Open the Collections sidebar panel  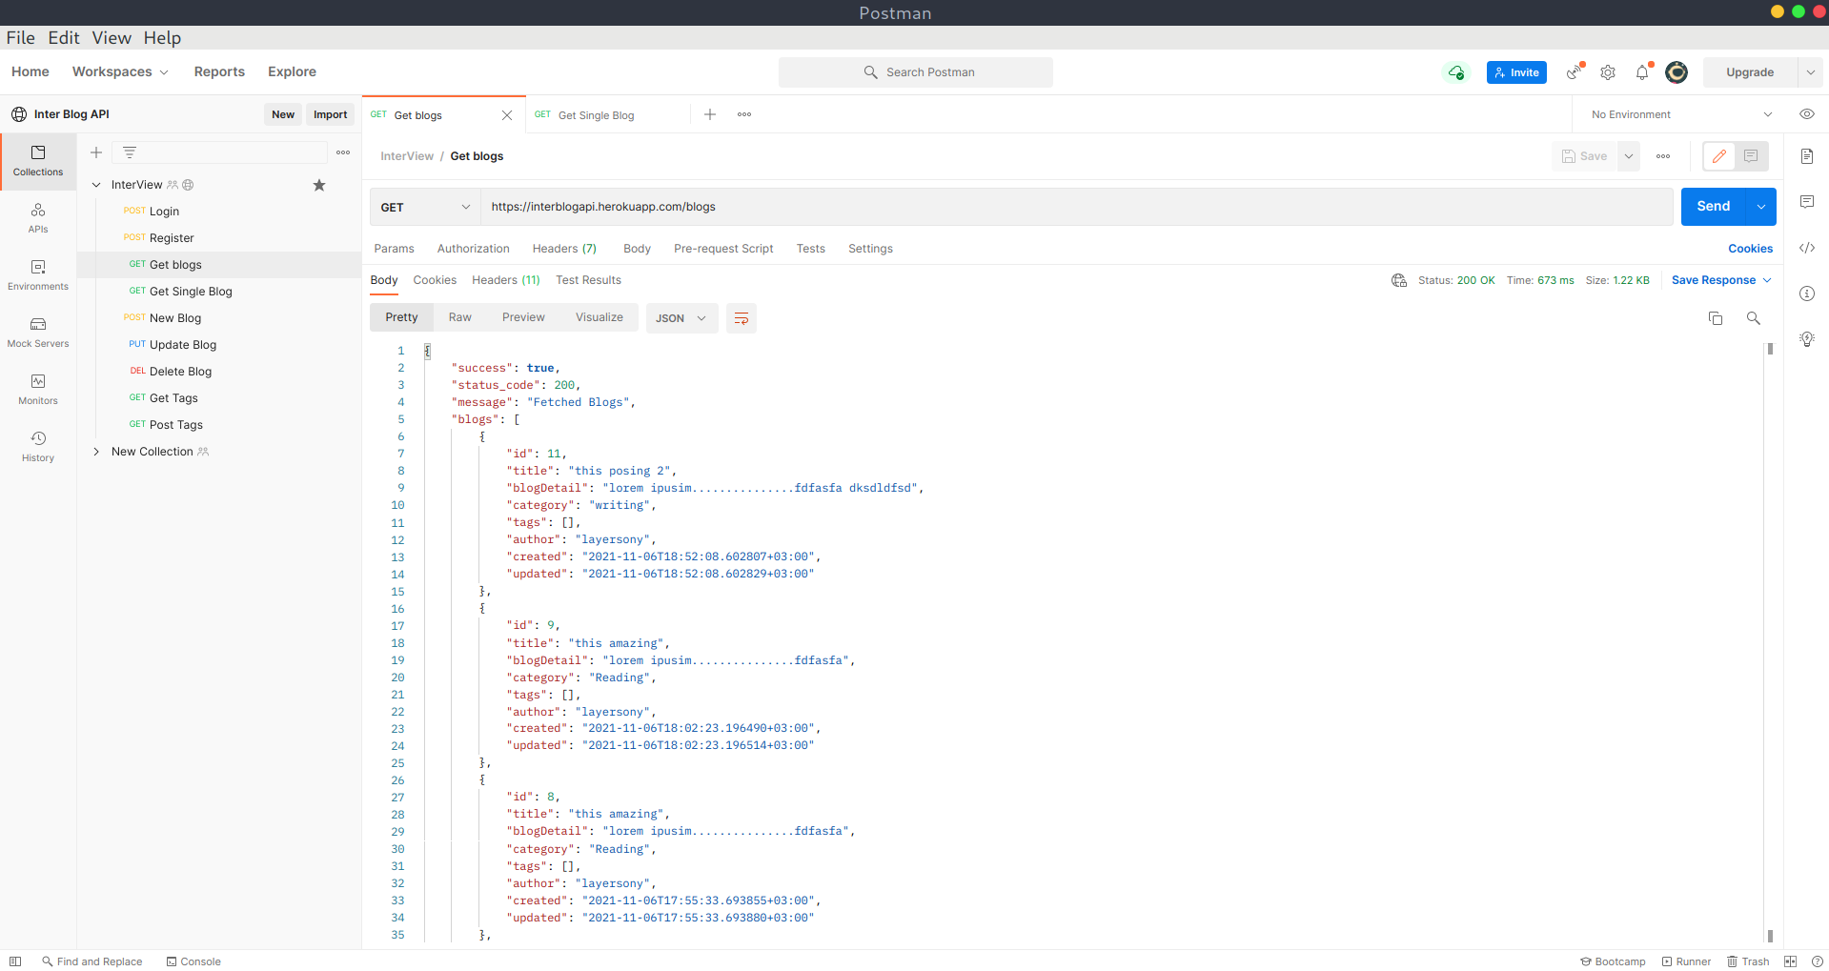point(38,161)
